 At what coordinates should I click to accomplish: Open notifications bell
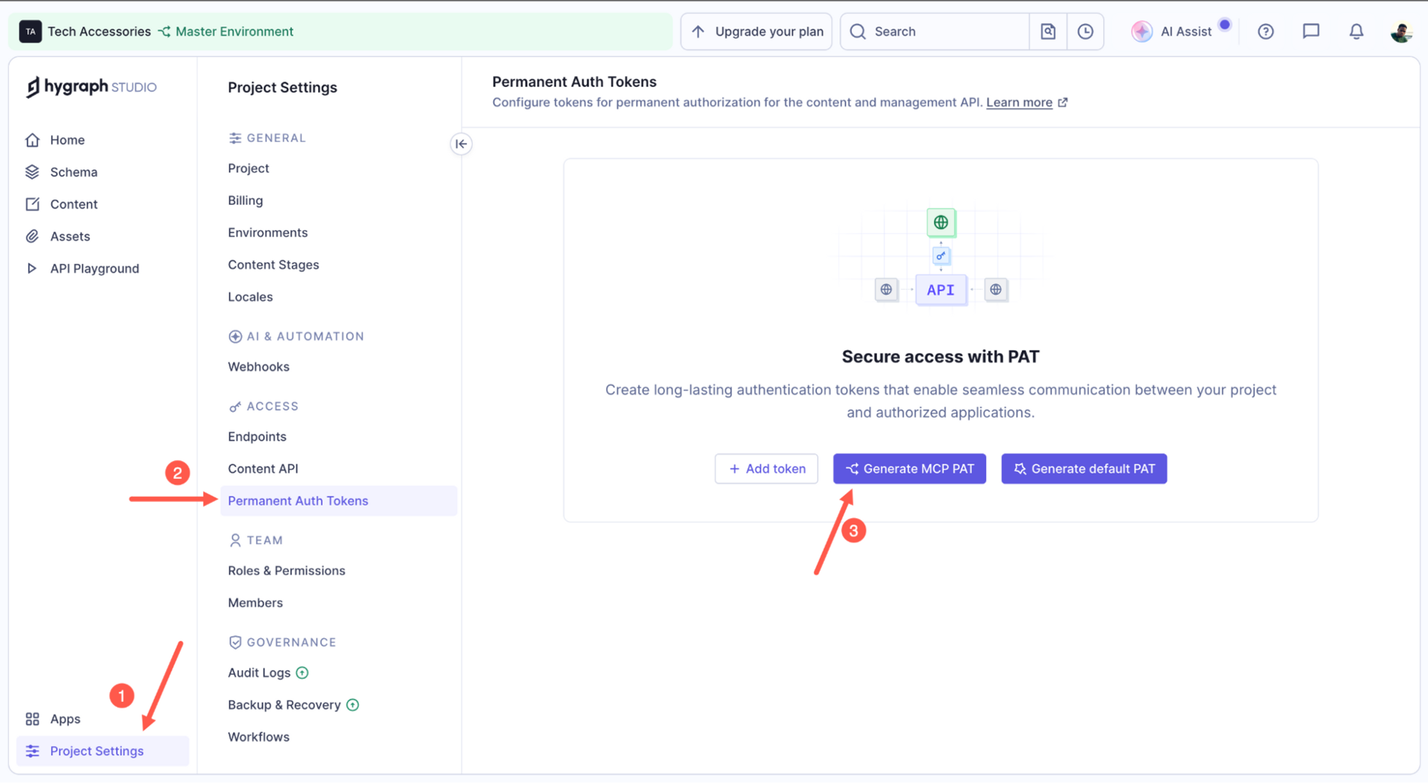click(1355, 31)
